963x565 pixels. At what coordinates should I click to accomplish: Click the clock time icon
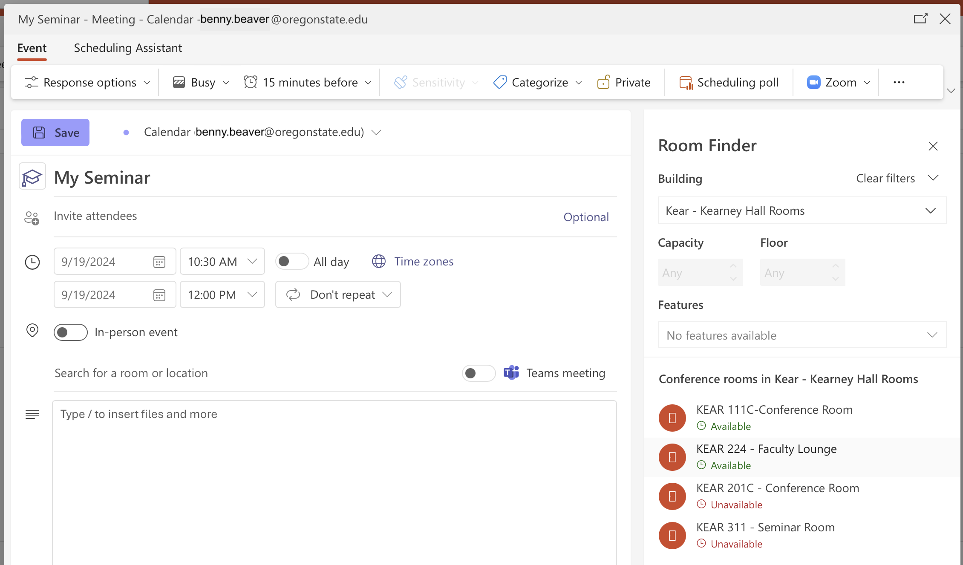tap(32, 262)
